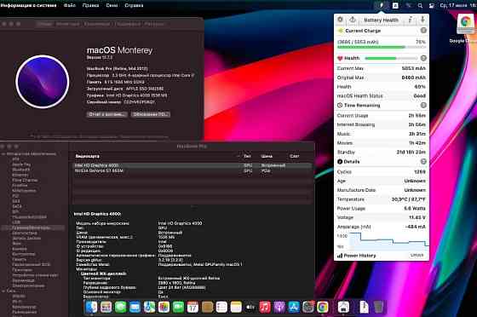
Task: Open App Store from the Dock
Action: click(x=294, y=307)
